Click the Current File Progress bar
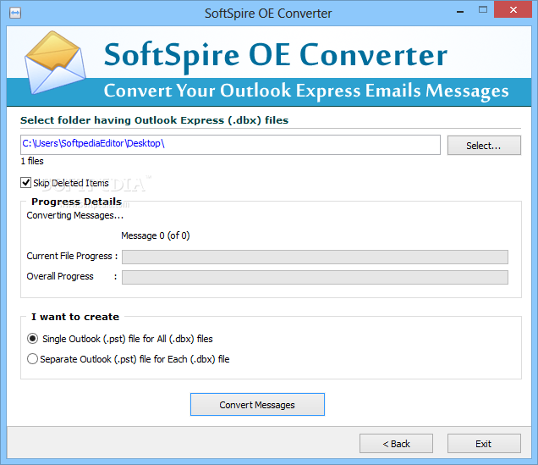 [315, 257]
